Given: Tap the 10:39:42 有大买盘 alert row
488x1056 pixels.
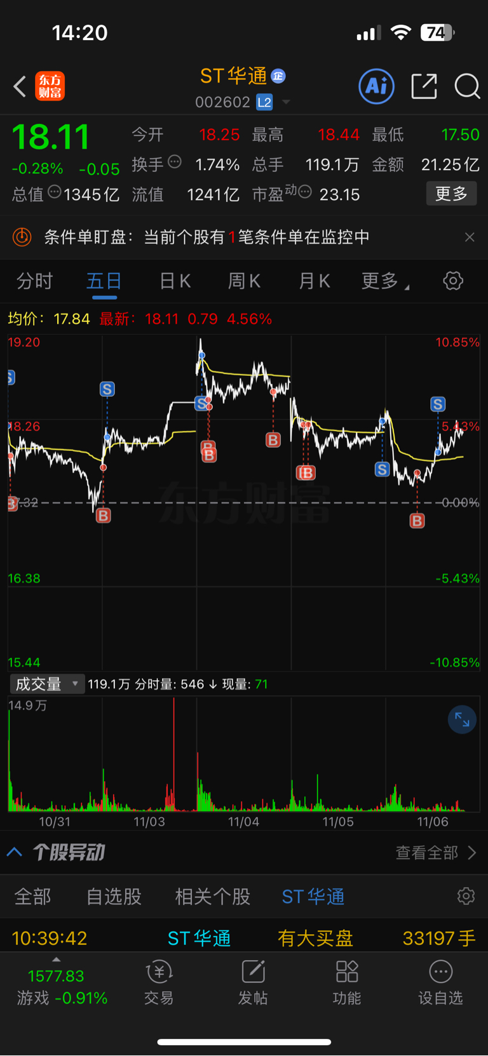Looking at the screenshot, I should (x=244, y=938).
